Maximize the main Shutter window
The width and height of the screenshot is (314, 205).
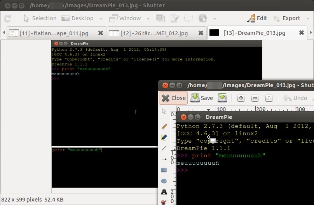[21, 5]
